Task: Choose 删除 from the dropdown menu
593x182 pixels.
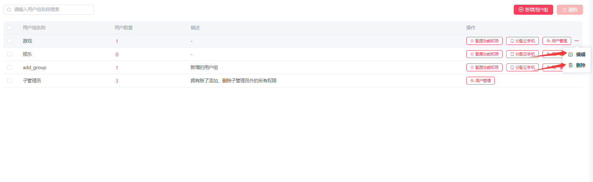Action: (x=577, y=65)
